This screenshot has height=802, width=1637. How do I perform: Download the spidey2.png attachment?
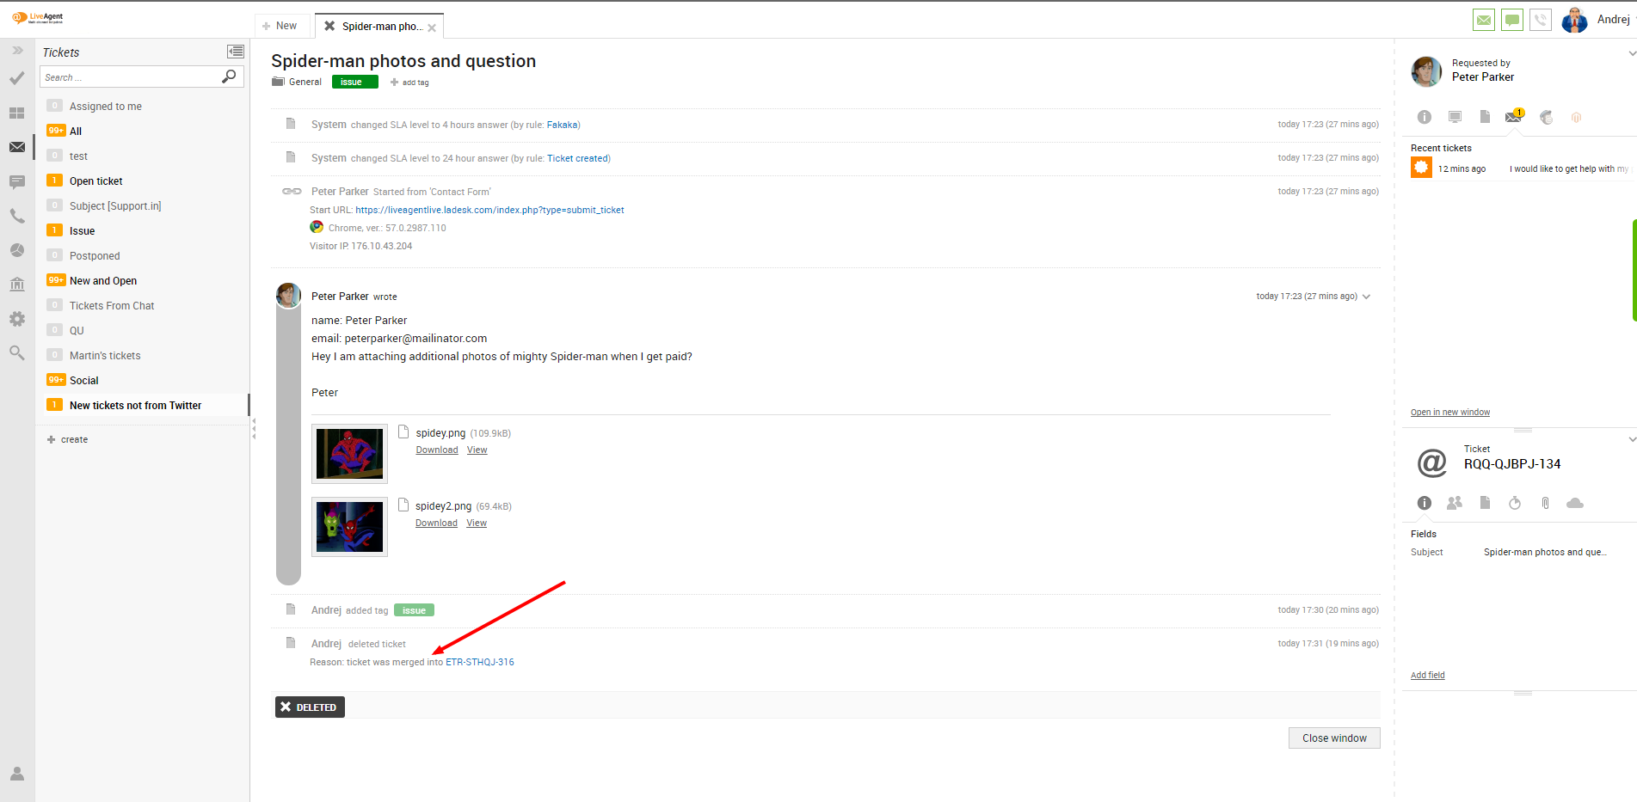[436, 523]
